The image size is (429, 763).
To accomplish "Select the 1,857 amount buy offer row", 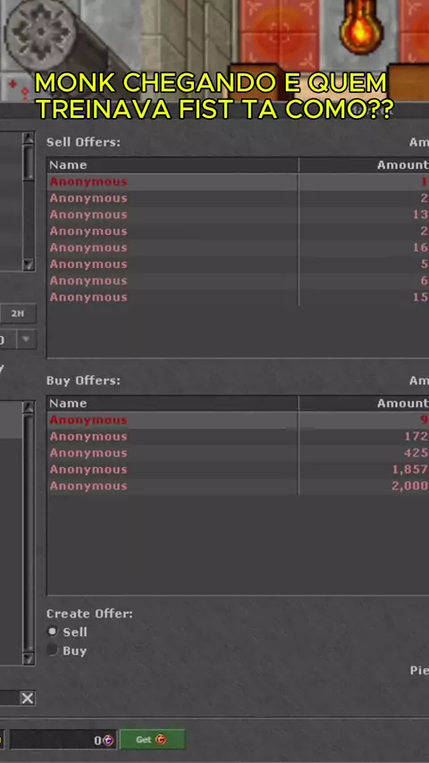I will [x=238, y=470].
